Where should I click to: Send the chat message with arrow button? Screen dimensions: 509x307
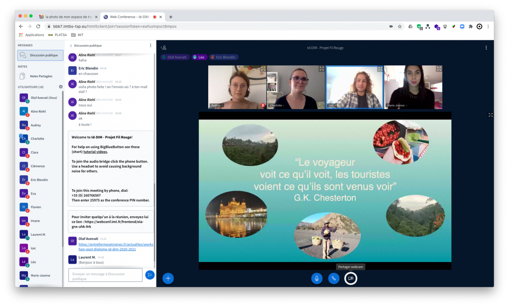[149, 275]
